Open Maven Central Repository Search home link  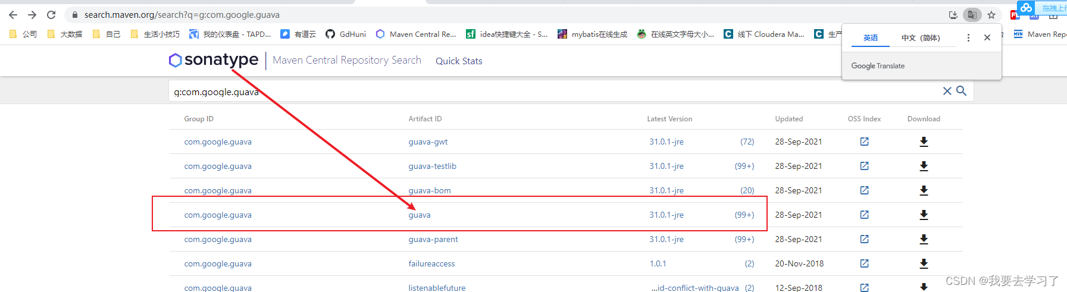pyautogui.click(x=347, y=60)
